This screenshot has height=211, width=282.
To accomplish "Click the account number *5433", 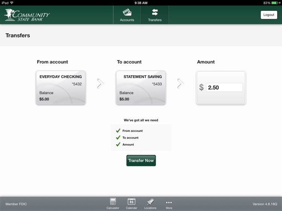I will (x=157, y=84).
